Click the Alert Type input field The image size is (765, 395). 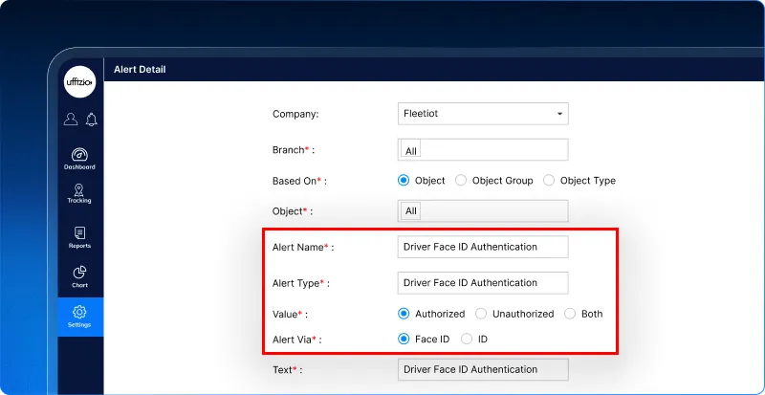tap(483, 283)
